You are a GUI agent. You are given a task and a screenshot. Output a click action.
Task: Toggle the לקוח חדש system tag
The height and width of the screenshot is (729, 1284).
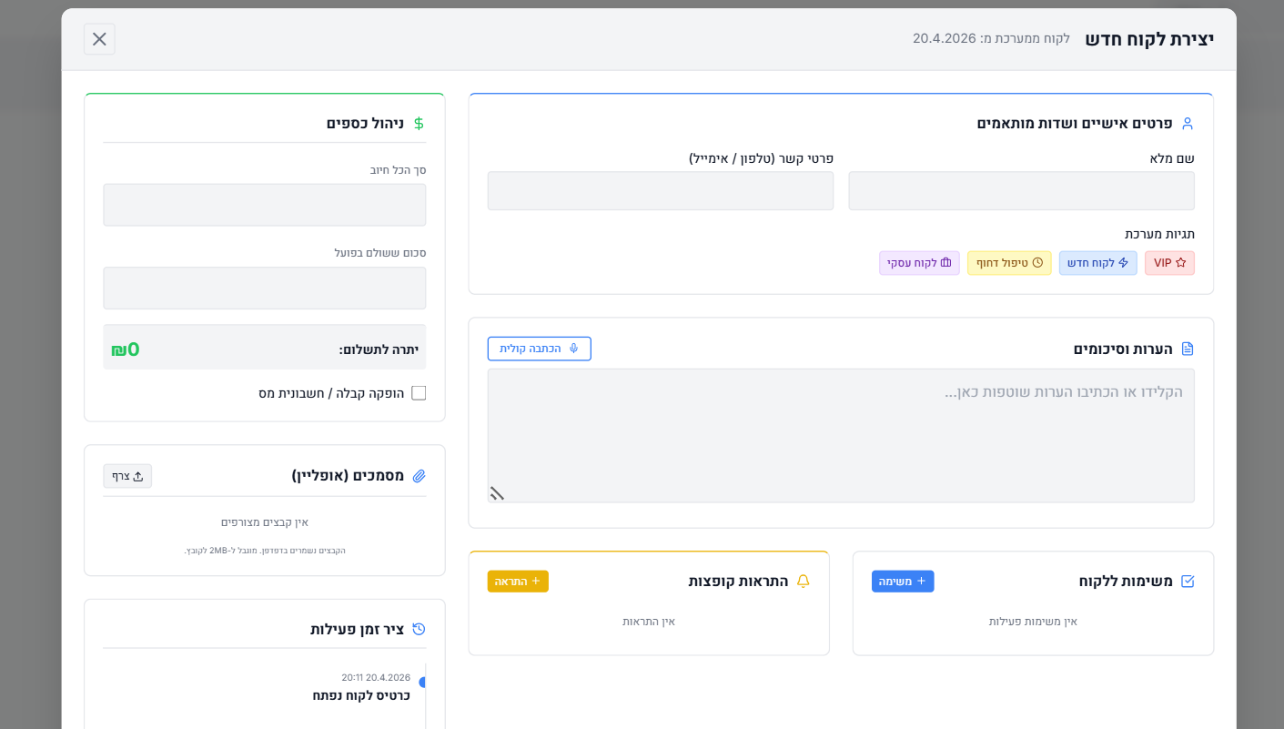[1097, 263]
